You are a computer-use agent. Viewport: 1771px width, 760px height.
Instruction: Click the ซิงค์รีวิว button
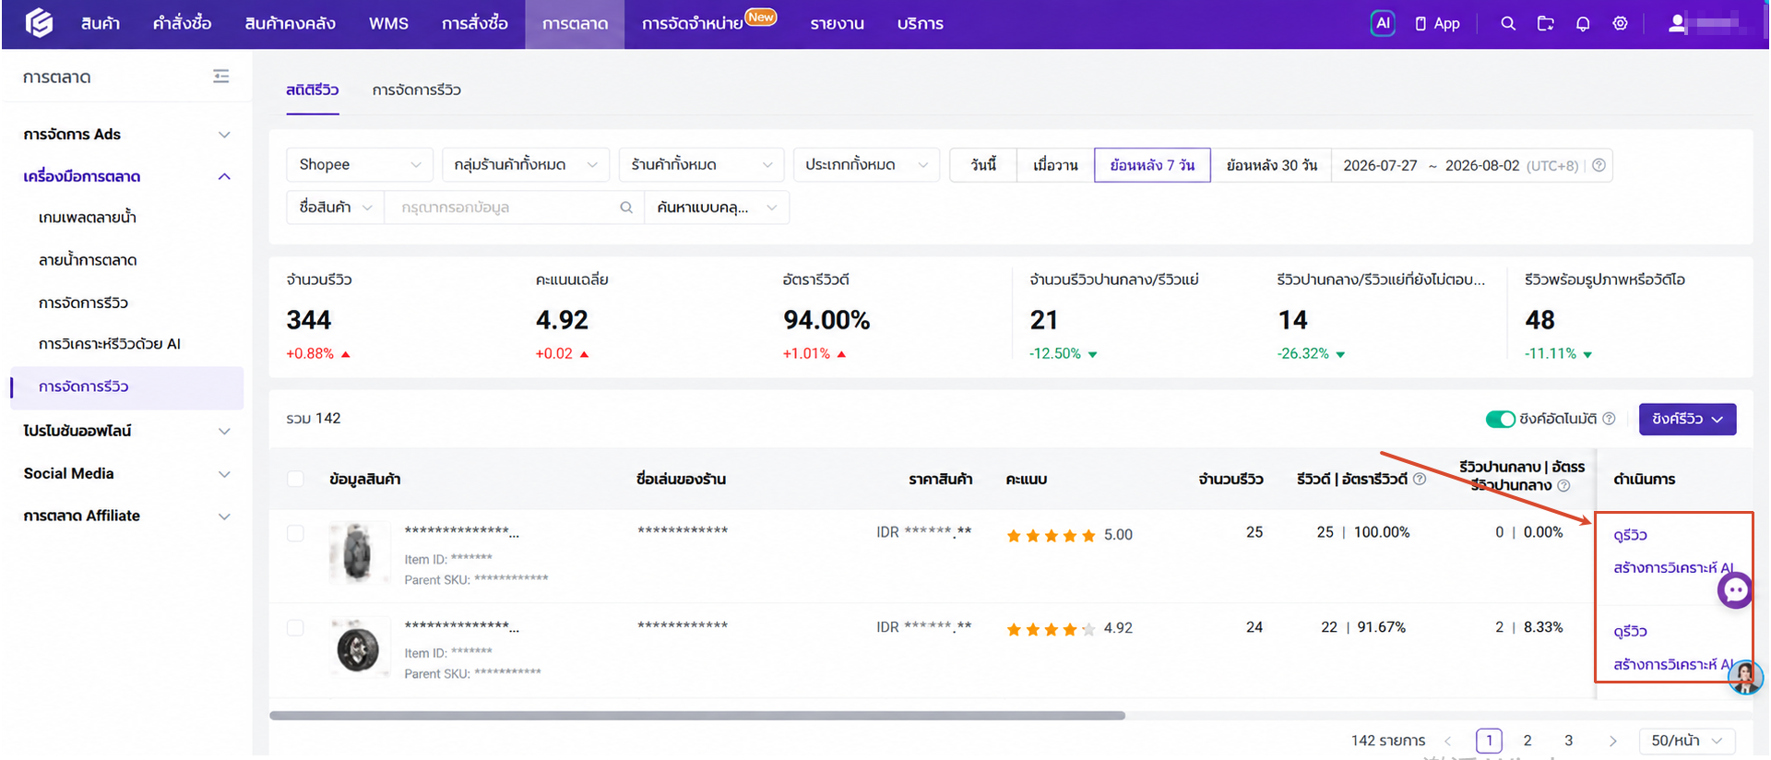click(1687, 419)
